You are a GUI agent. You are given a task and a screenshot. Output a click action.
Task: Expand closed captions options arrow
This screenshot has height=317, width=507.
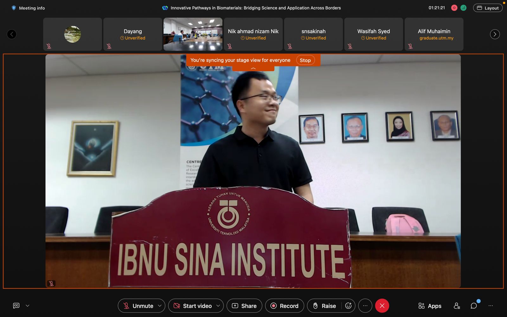(x=28, y=306)
